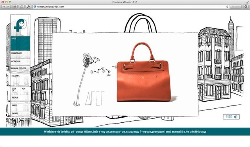Close the Safari window
The width and height of the screenshot is (250, 147).
(3, 2)
